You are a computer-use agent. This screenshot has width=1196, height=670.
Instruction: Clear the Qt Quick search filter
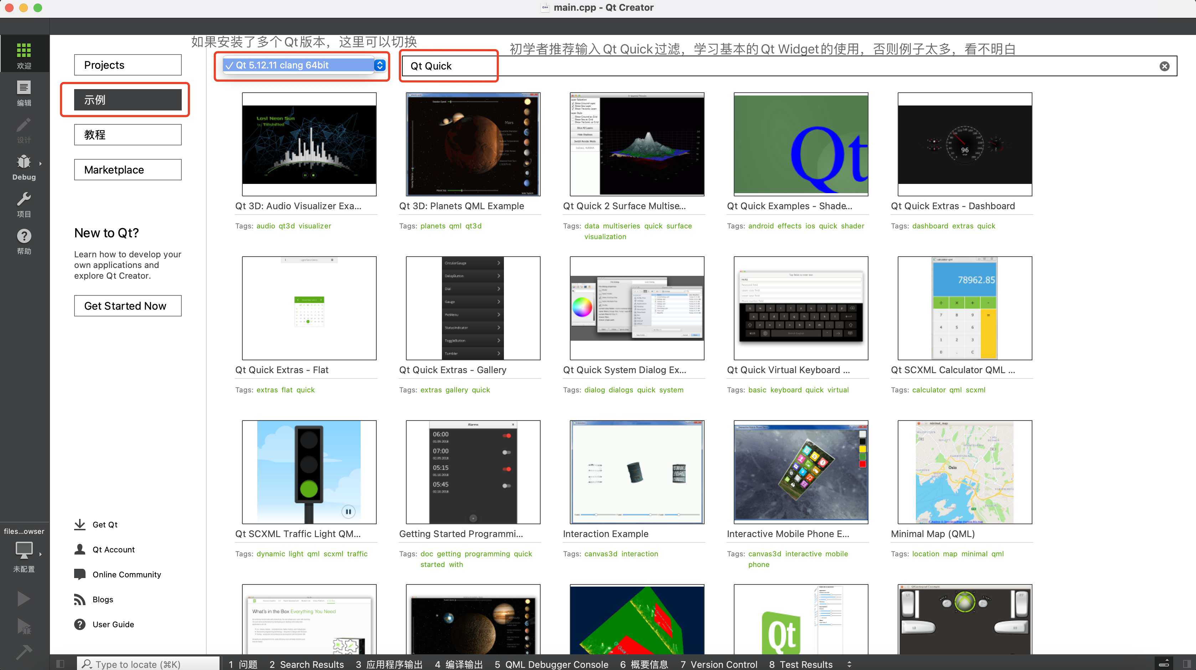pyautogui.click(x=1164, y=66)
